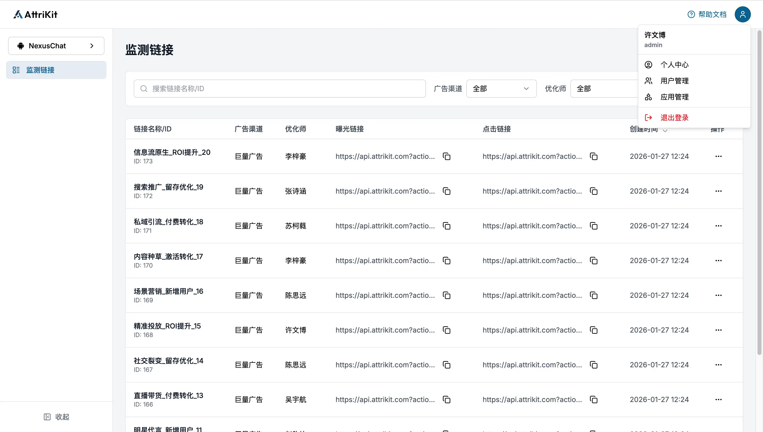The width and height of the screenshot is (763, 432).
Task: Copy the exposure link of 私域引流_付费转化_18
Action: point(447,226)
